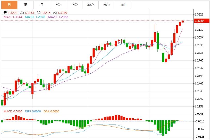Show the 30分 chart tab
The width and height of the screenshot is (211, 140).
point(90,5)
